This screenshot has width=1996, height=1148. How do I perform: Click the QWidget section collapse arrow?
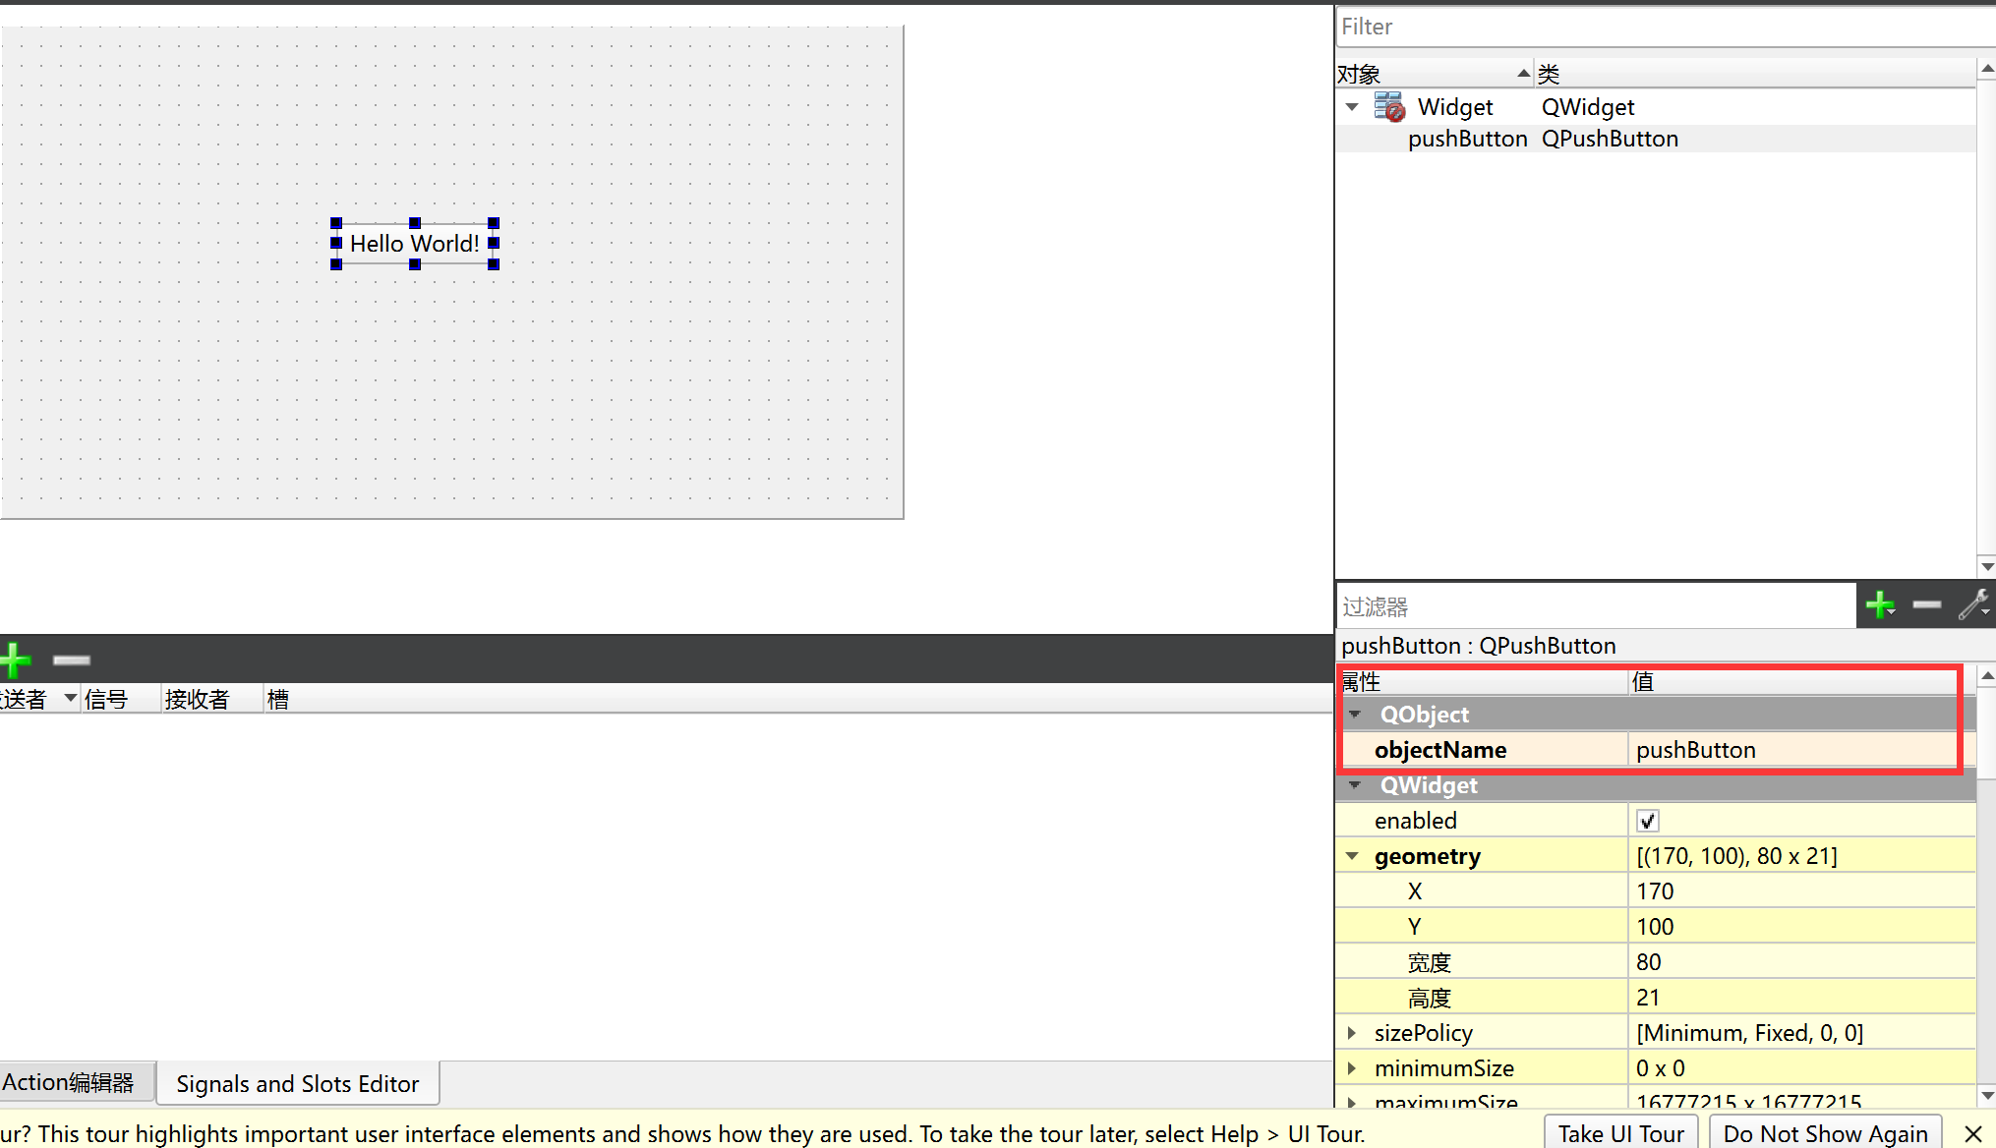point(1353,785)
